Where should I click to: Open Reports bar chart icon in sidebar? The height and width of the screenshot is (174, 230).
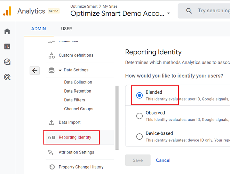pos(7,47)
